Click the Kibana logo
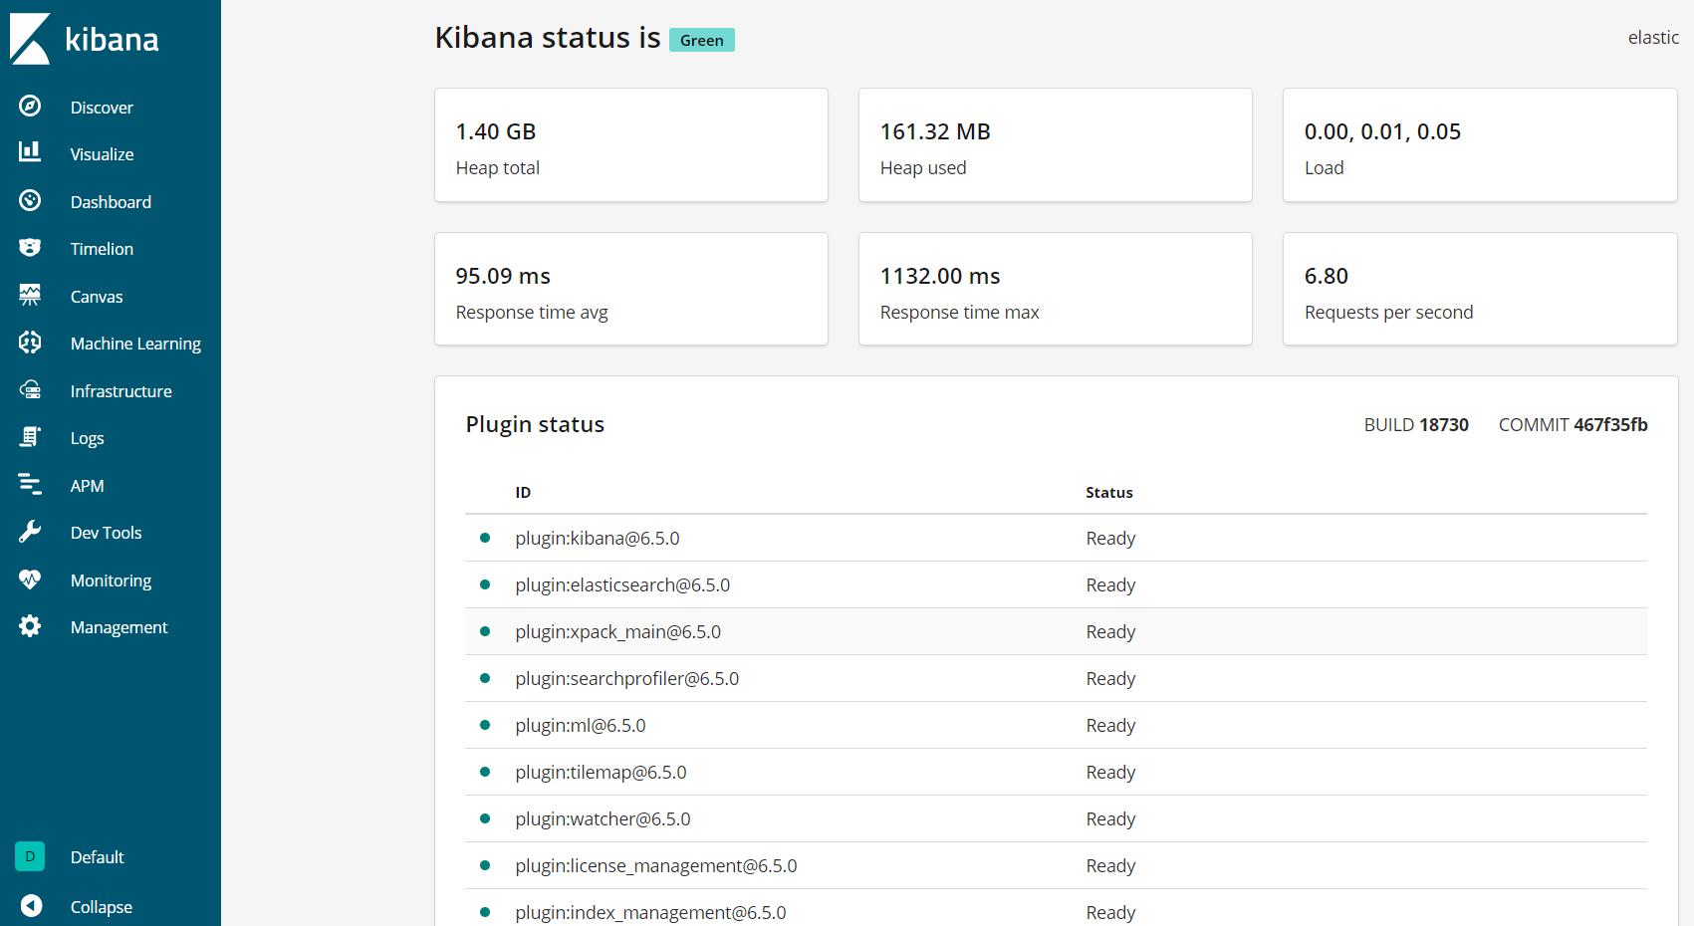1694x926 pixels. tap(85, 40)
